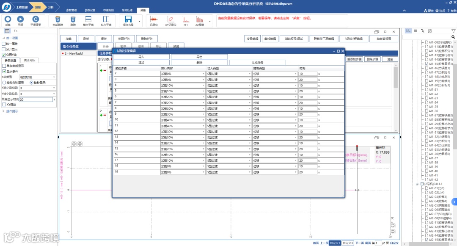457x246 pixels.
Task: Collapse the [2号机]0.0.1.1 tree node
Action: click(x=417, y=184)
